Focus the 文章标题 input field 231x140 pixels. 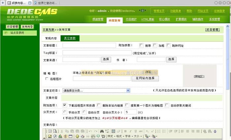click(89, 45)
